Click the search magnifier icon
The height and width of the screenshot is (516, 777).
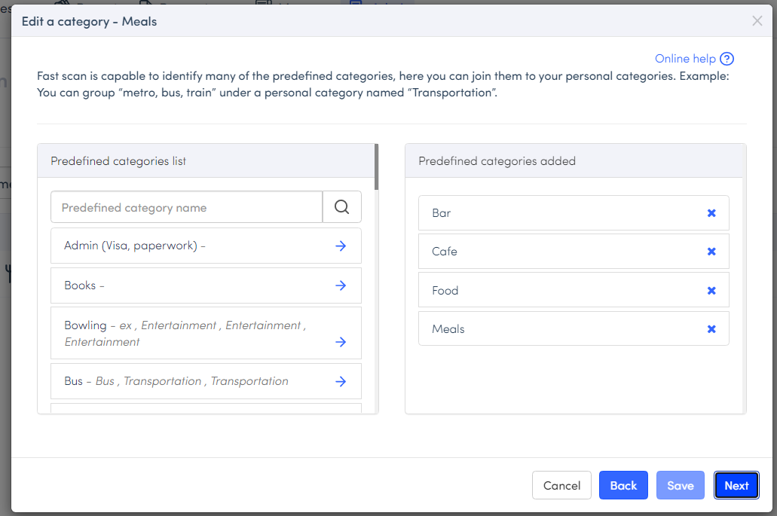tap(341, 207)
